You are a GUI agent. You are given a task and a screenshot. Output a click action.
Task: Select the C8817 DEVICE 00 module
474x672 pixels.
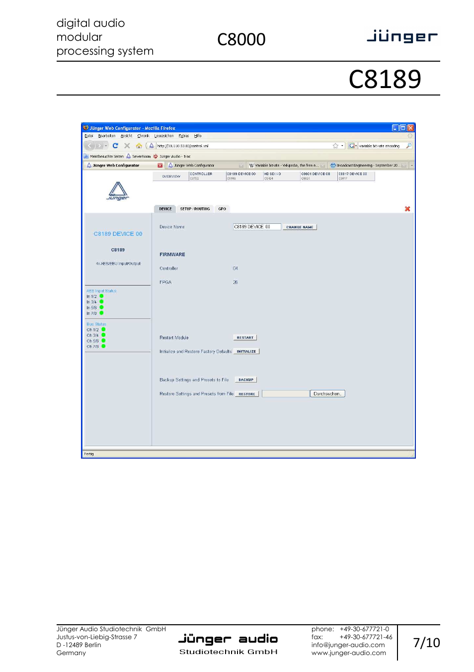coord(356,176)
